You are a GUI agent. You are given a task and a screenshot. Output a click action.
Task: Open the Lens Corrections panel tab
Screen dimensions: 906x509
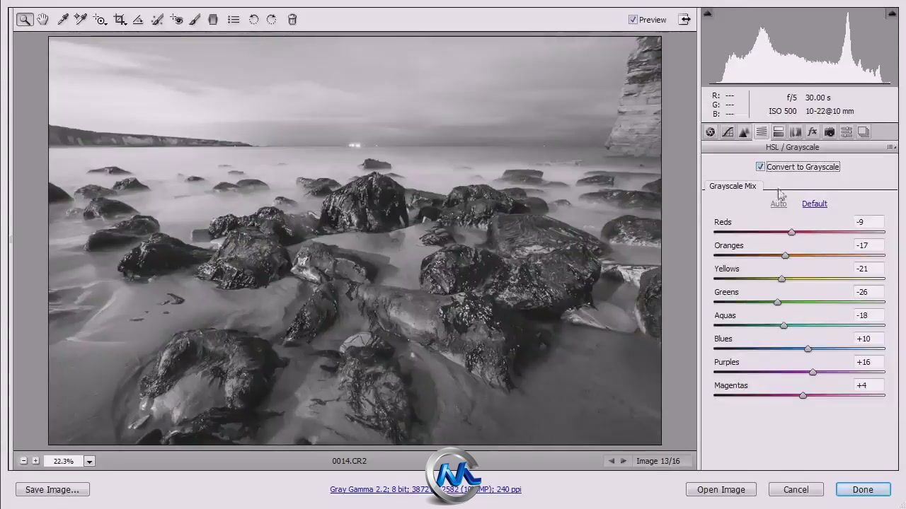click(x=795, y=132)
